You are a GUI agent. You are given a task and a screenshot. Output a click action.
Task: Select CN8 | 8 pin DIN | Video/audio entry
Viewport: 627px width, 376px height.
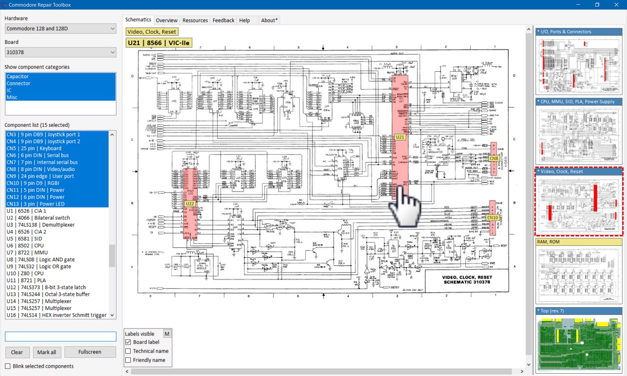[x=57, y=169]
